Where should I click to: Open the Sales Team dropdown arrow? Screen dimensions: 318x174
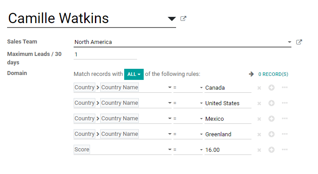tap(290, 42)
